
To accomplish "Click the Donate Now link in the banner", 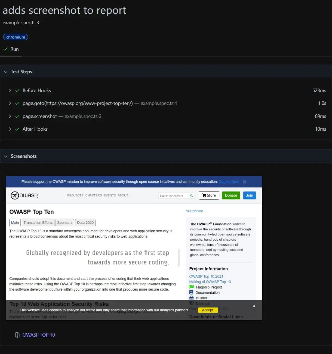I will [229, 182].
